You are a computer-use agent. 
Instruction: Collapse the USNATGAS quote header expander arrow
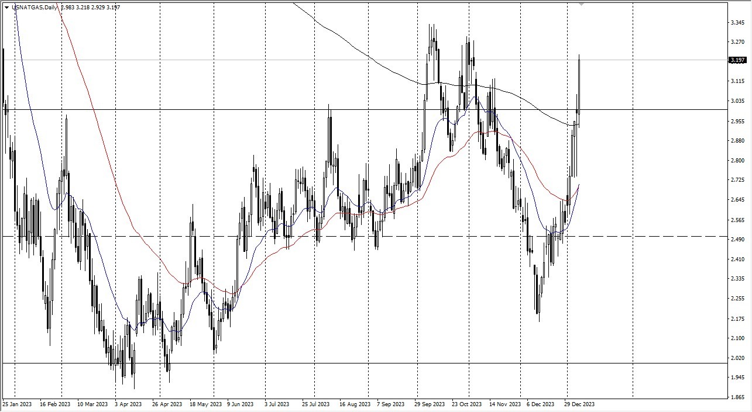point(5,8)
